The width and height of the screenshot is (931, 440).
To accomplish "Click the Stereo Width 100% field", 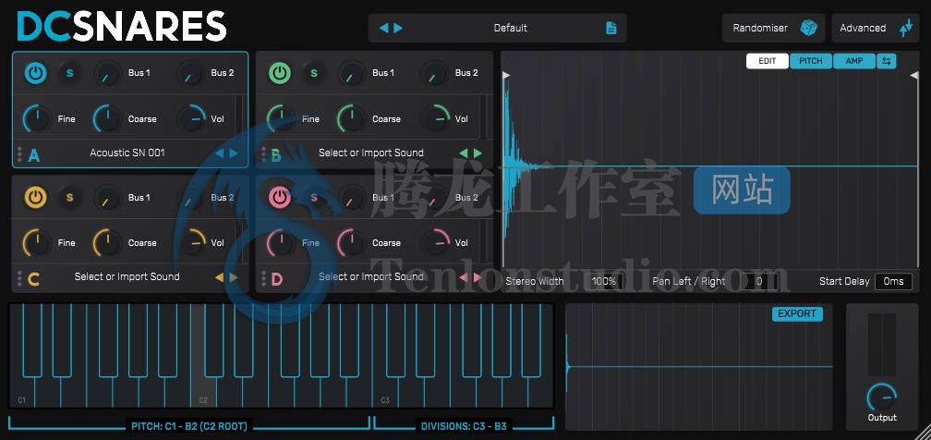I will click(x=603, y=281).
